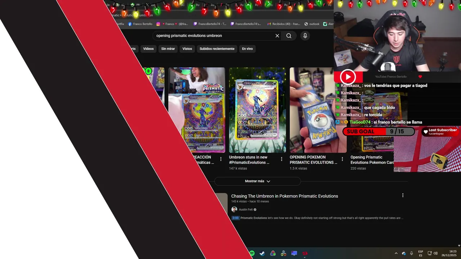
Task: Visit the Austin Felt channel link
Action: coord(246,210)
